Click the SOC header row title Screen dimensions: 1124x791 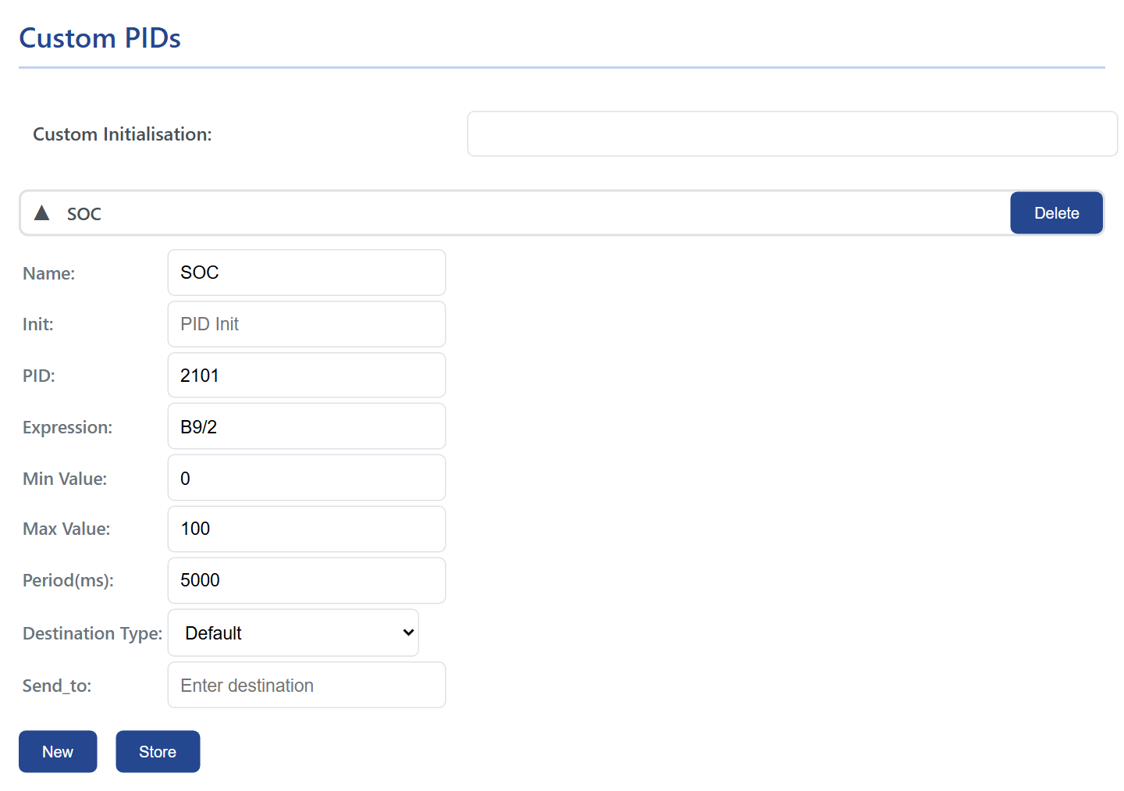tap(84, 214)
